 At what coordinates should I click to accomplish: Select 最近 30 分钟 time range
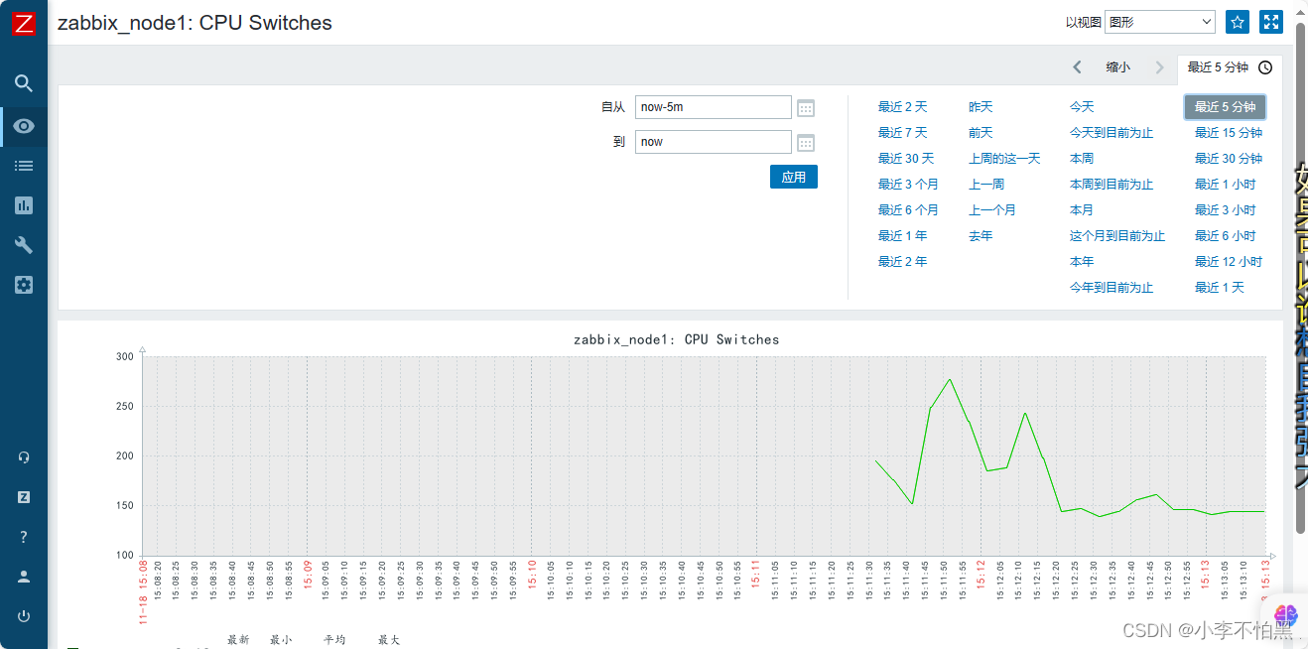point(1229,159)
